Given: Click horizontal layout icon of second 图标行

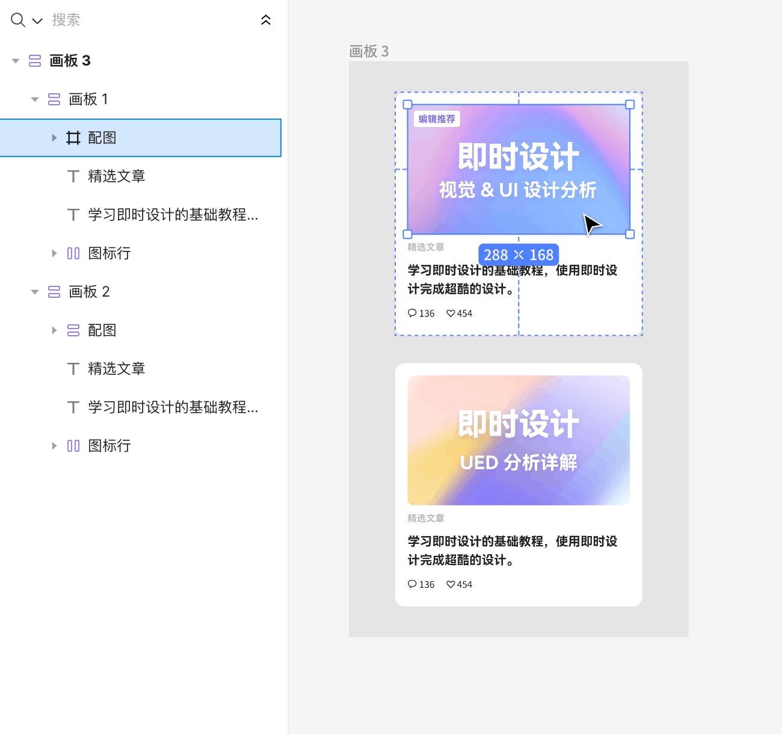Looking at the screenshot, I should 73,446.
